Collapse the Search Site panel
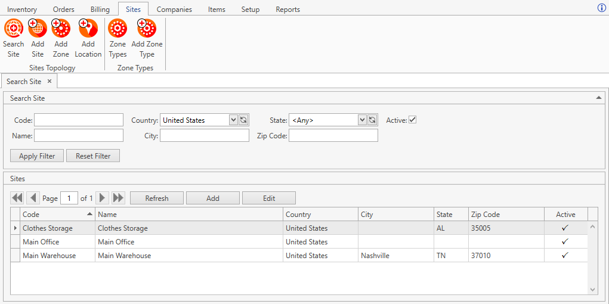This screenshot has width=609, height=304. click(x=598, y=98)
